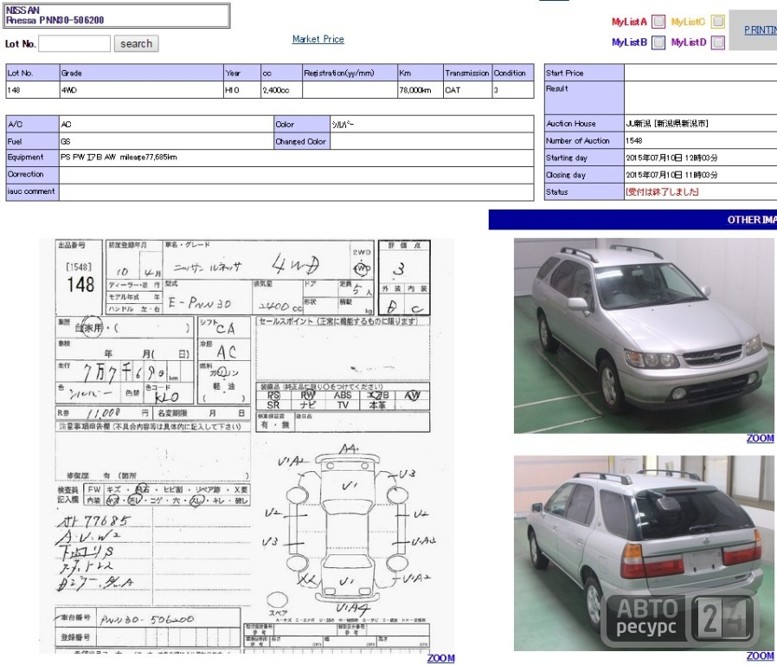Open ZOOM link under auction sheet

point(440,657)
